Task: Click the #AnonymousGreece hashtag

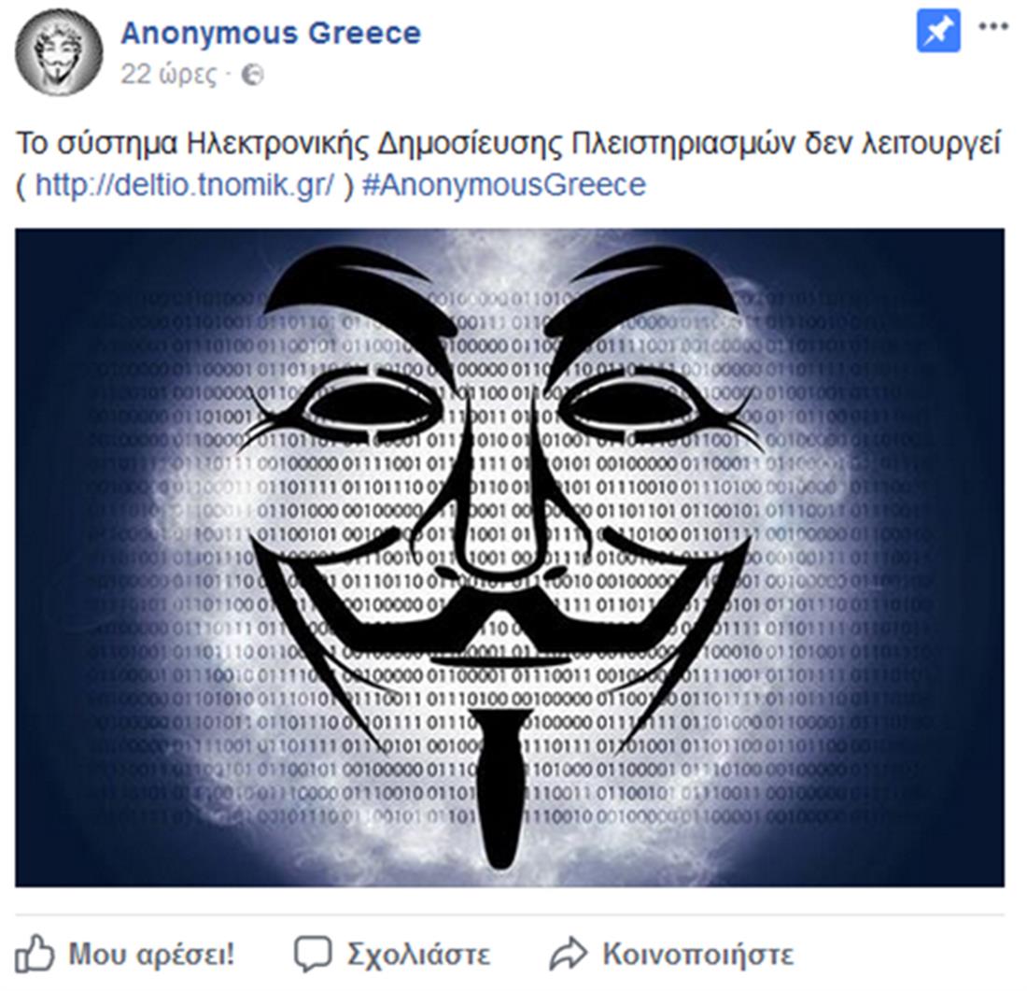Action: 503,184
